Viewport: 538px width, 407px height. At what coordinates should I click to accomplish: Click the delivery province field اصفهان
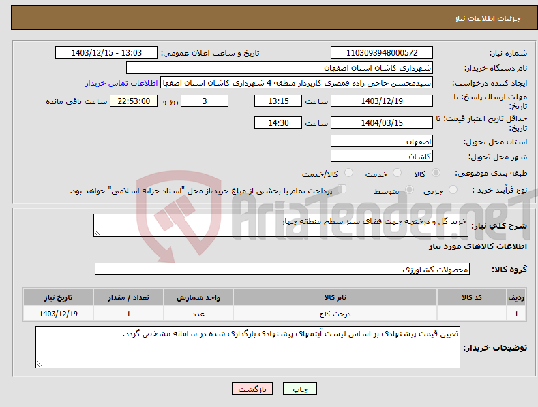click(x=382, y=141)
